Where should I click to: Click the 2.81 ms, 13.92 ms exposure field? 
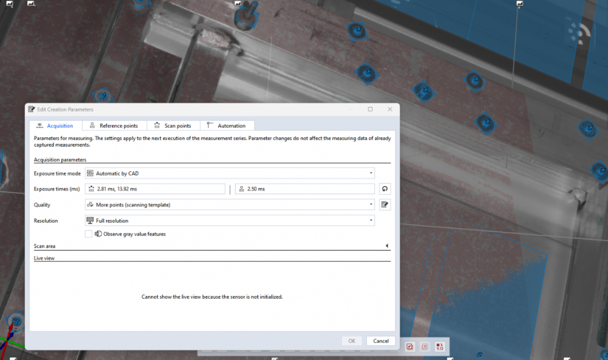tap(155, 189)
